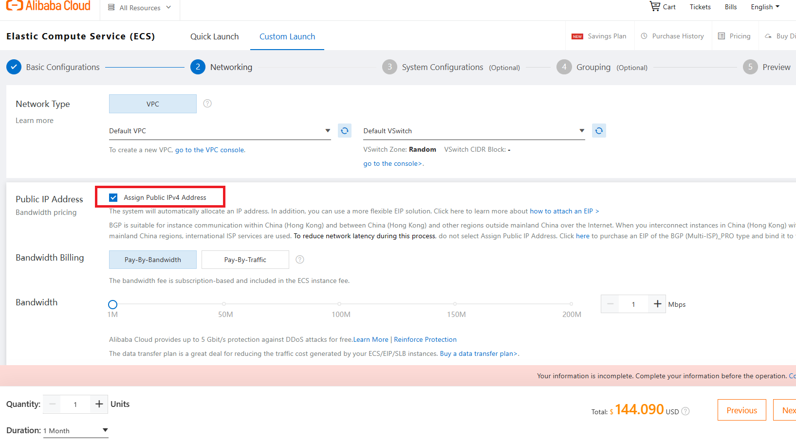Switch to the Quick Launch tab
The height and width of the screenshot is (440, 796).
tap(214, 36)
